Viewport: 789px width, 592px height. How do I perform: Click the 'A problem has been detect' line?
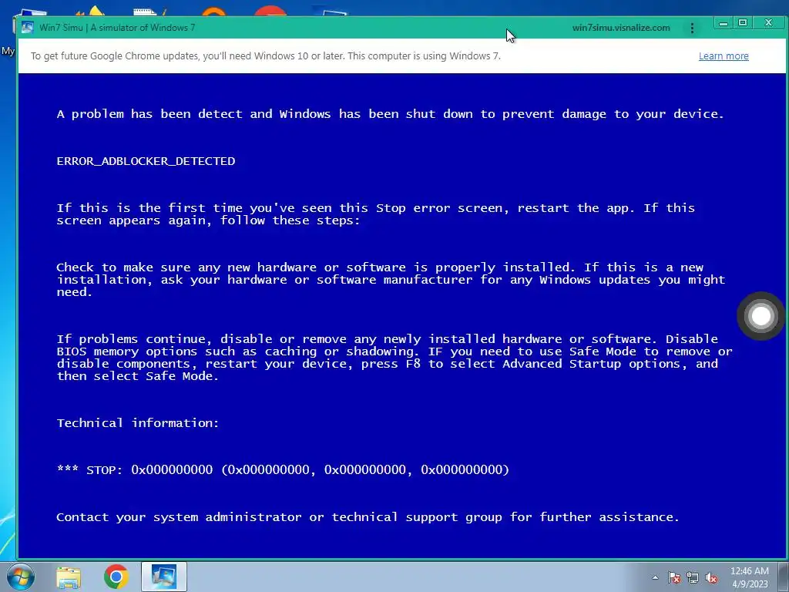pyautogui.click(x=391, y=114)
